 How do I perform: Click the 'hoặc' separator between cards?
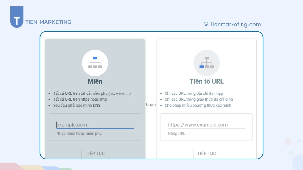coord(151,105)
